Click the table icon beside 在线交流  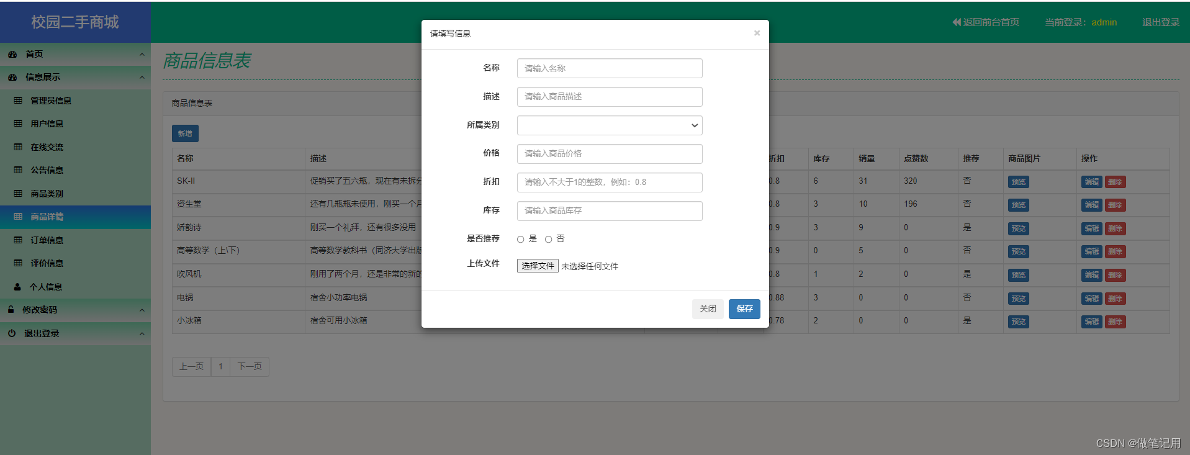pyautogui.click(x=18, y=147)
